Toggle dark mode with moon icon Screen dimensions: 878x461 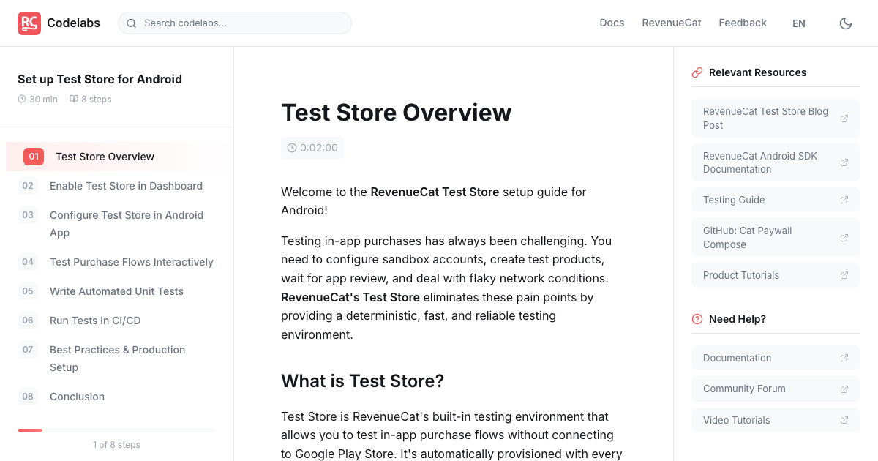[846, 23]
